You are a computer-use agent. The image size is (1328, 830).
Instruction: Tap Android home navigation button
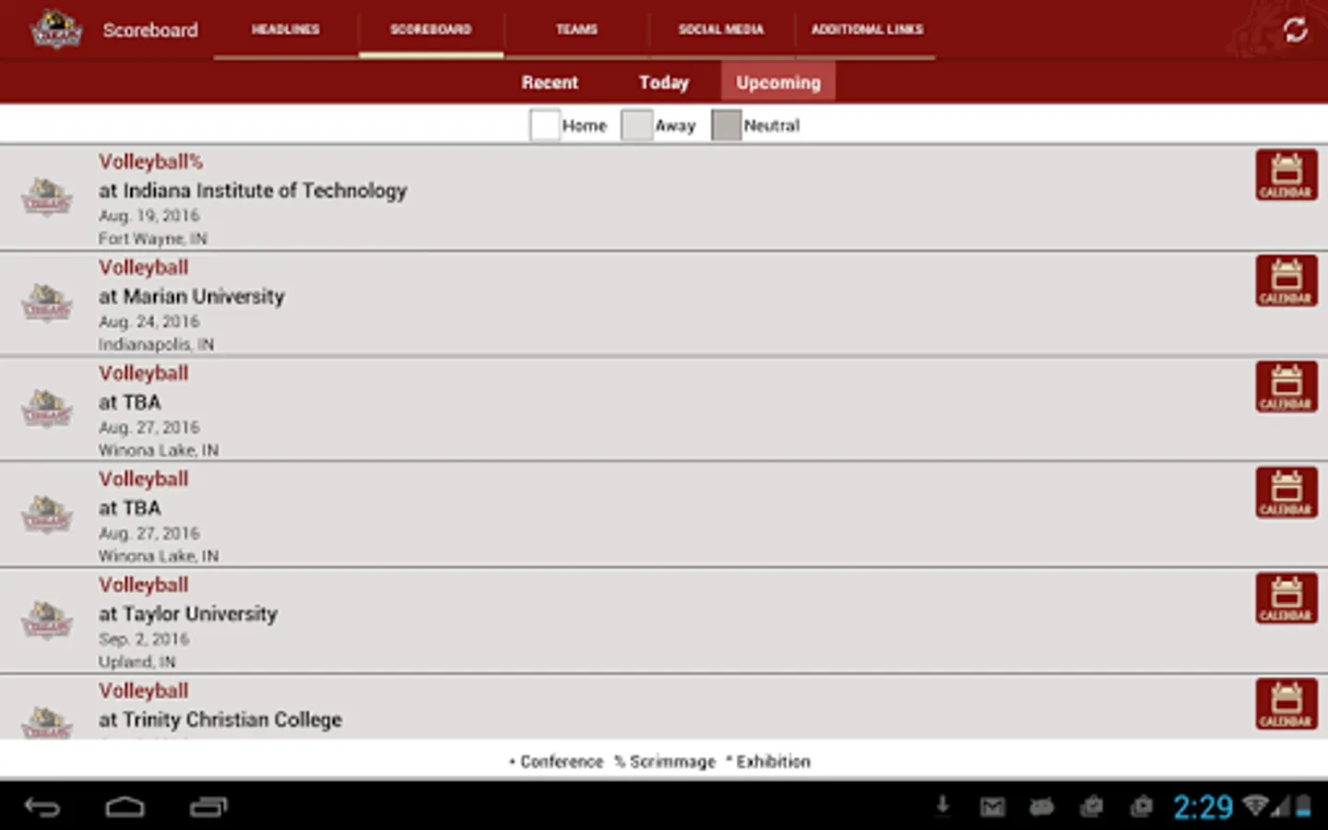pos(125,808)
